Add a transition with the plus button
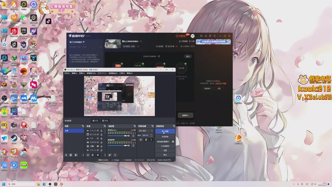 point(141,140)
